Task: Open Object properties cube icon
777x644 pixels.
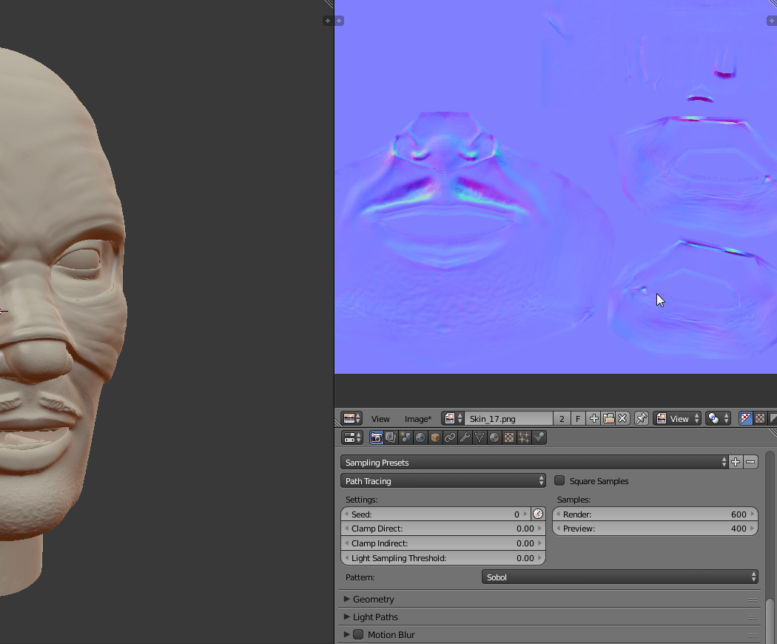Action: pos(435,437)
